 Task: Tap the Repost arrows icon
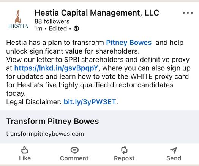(124, 150)
